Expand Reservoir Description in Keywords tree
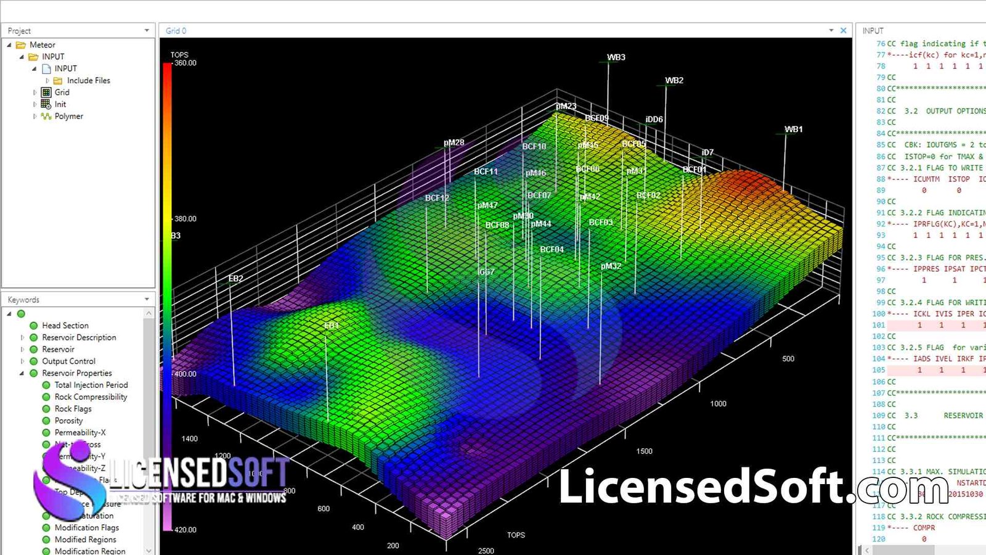 (x=22, y=337)
